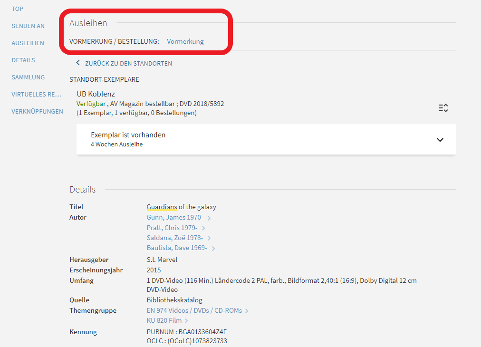Click chevron after 'KU 820 Film'
Screen dimensions: 481x347
pyautogui.click(x=186, y=321)
